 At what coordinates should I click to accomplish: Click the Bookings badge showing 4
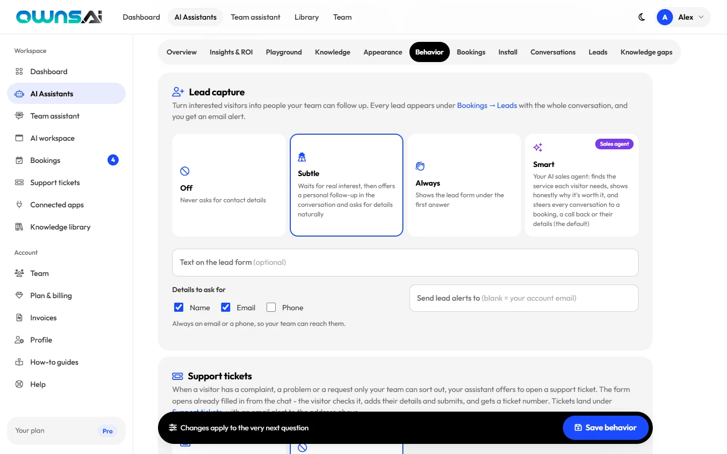tap(113, 160)
